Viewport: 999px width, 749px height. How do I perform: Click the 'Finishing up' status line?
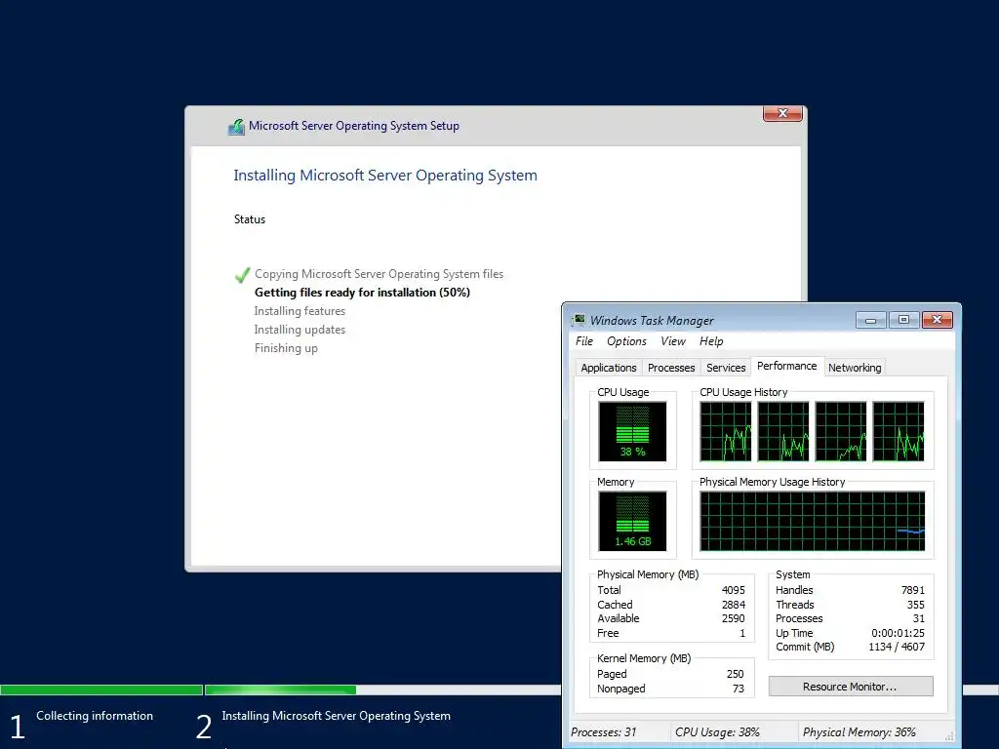pyautogui.click(x=286, y=348)
